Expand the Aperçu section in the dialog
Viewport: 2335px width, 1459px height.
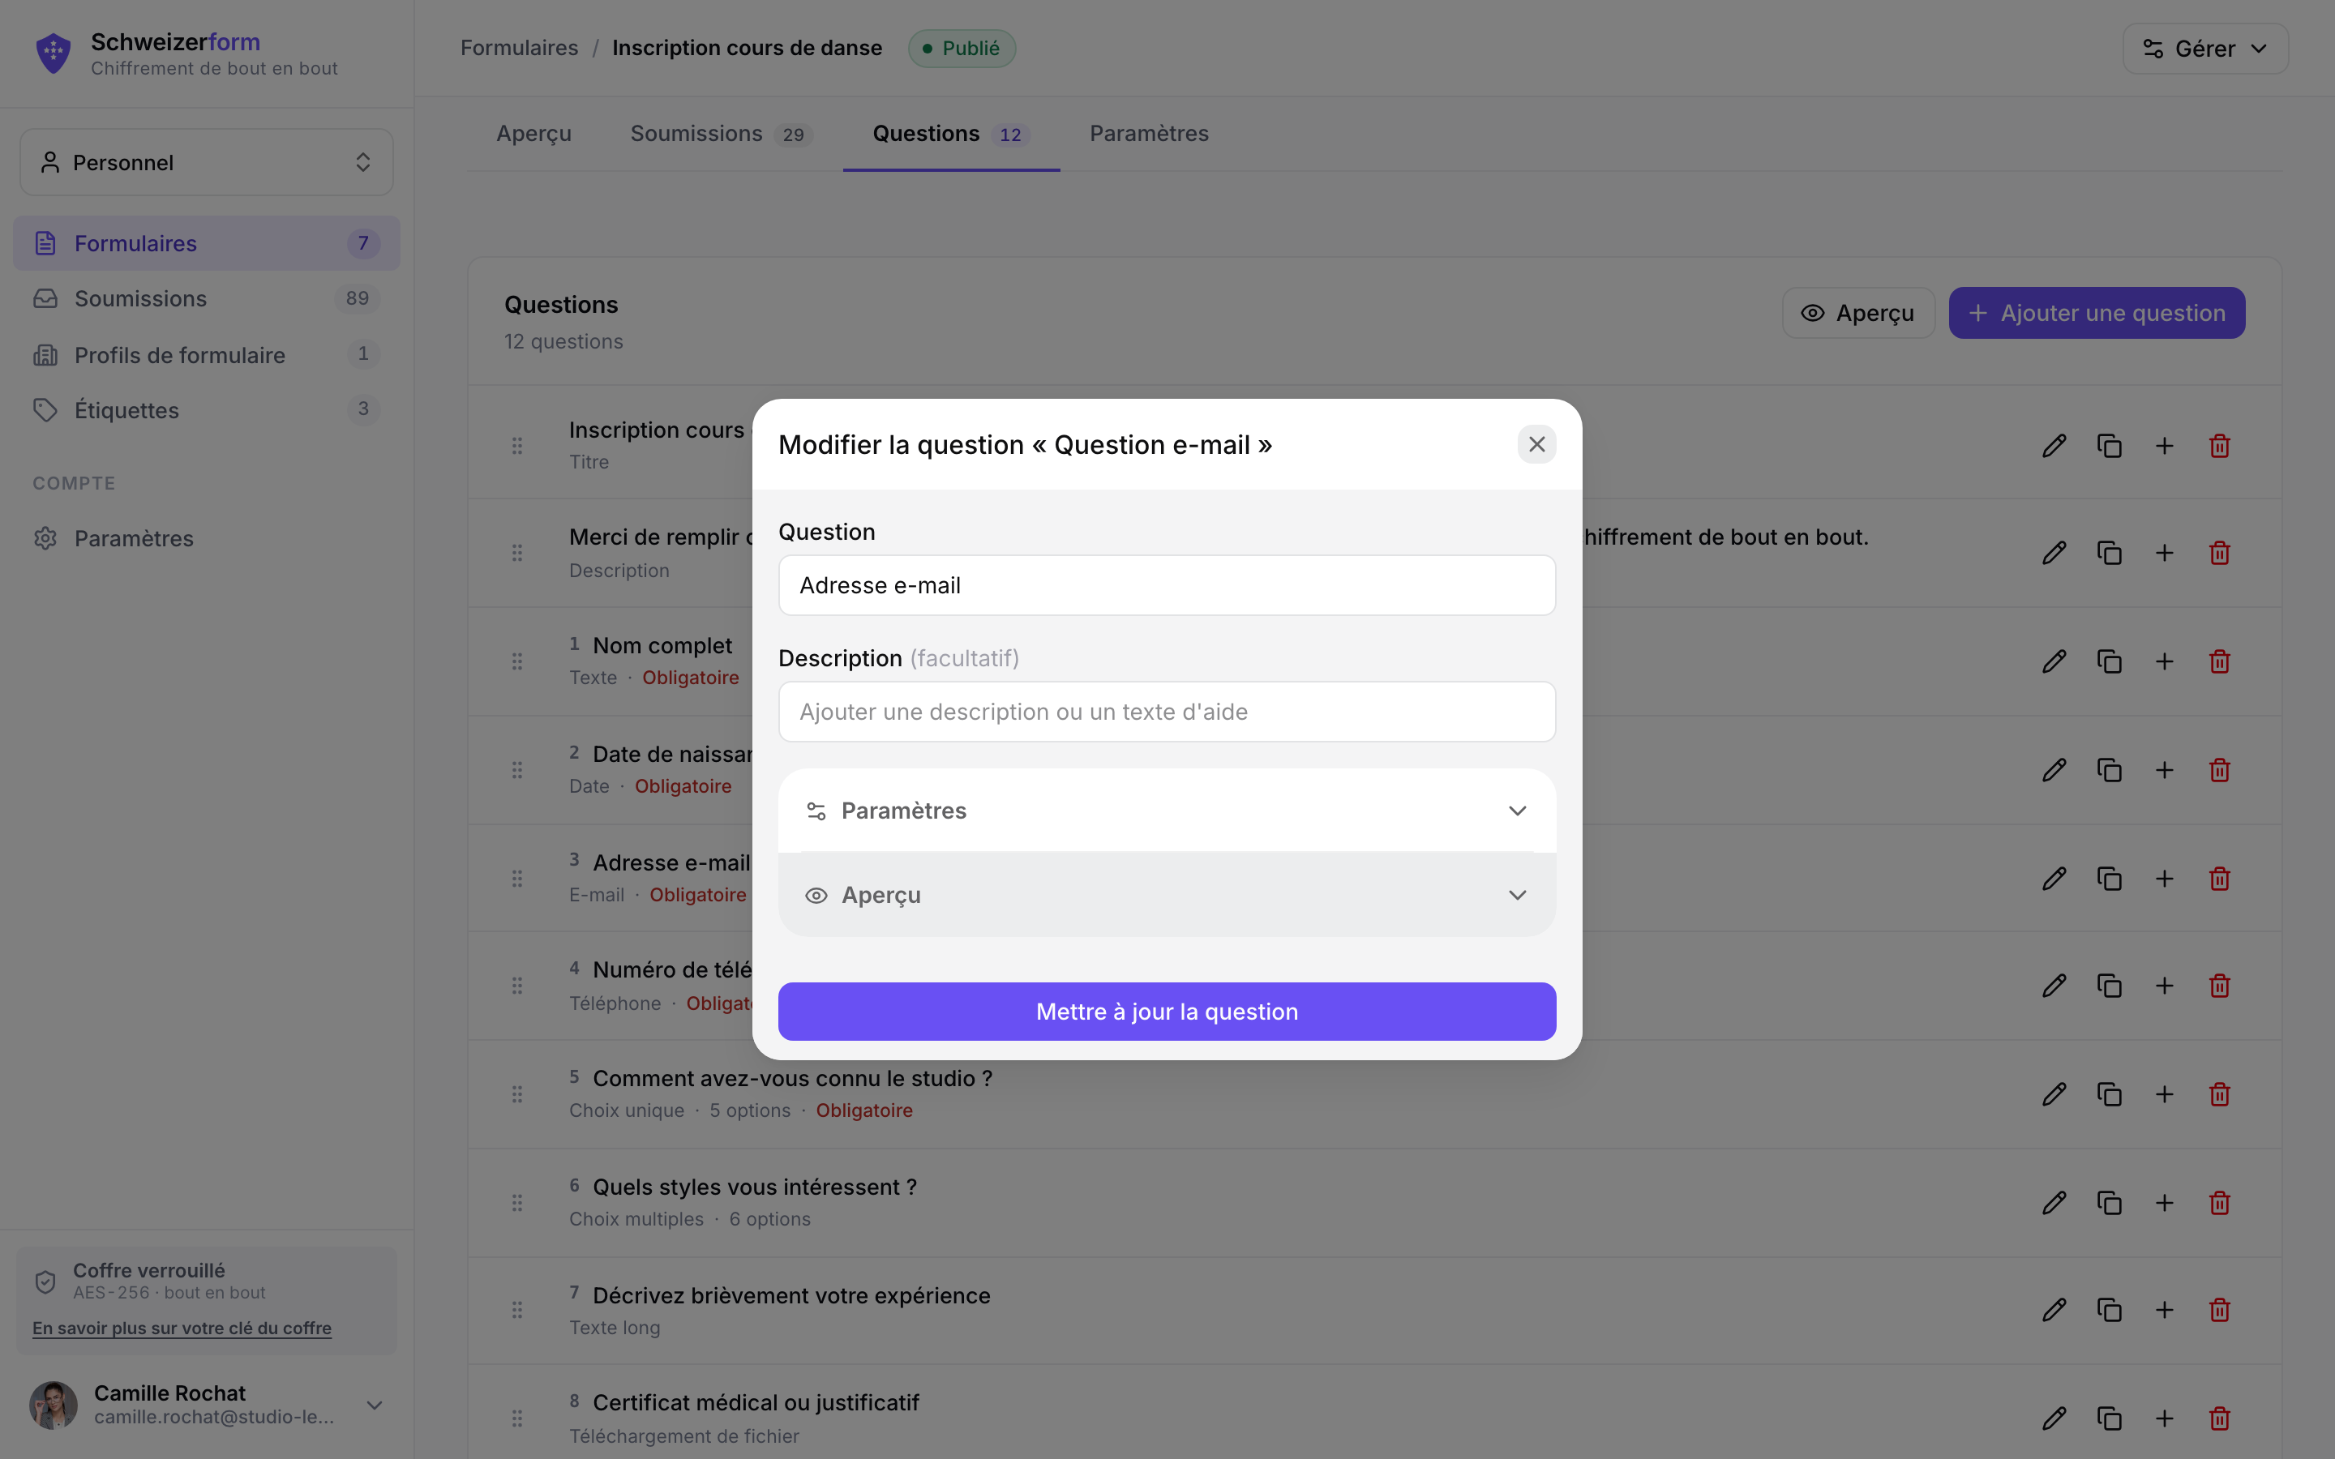tap(1167, 895)
